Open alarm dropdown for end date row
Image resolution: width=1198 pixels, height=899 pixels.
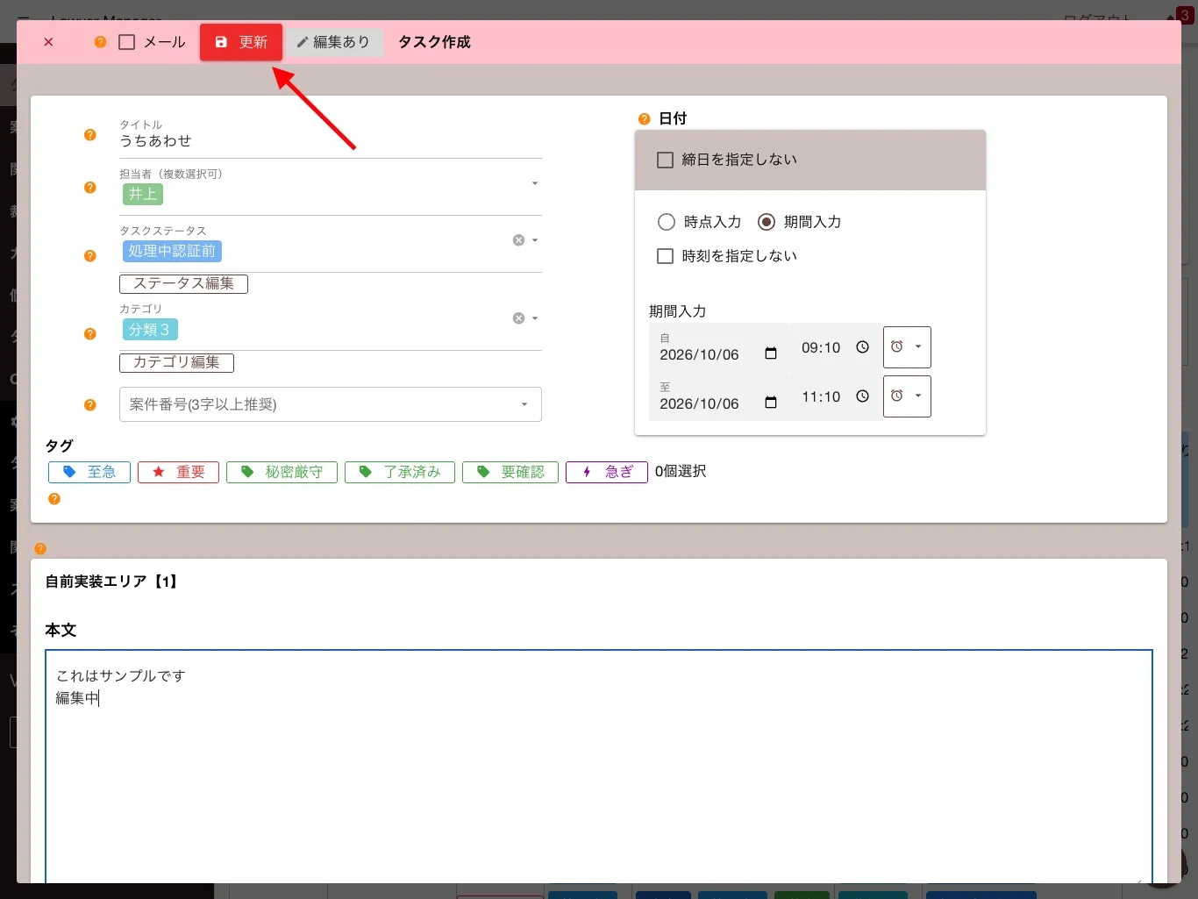[x=907, y=396]
